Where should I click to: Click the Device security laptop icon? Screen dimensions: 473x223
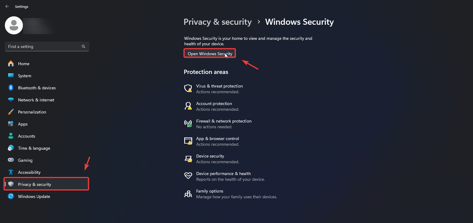(x=188, y=159)
